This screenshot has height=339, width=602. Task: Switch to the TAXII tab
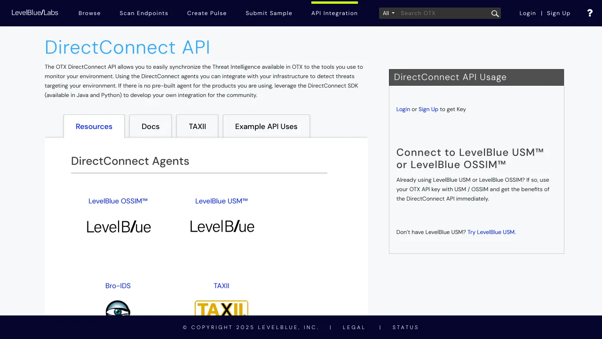198,126
